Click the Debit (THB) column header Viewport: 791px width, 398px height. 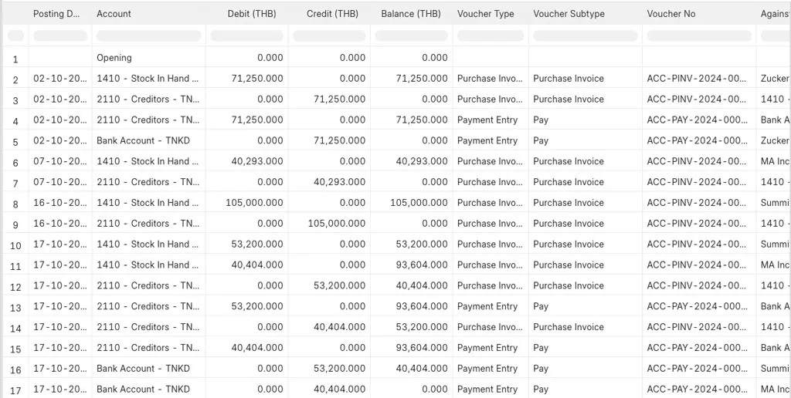point(252,14)
